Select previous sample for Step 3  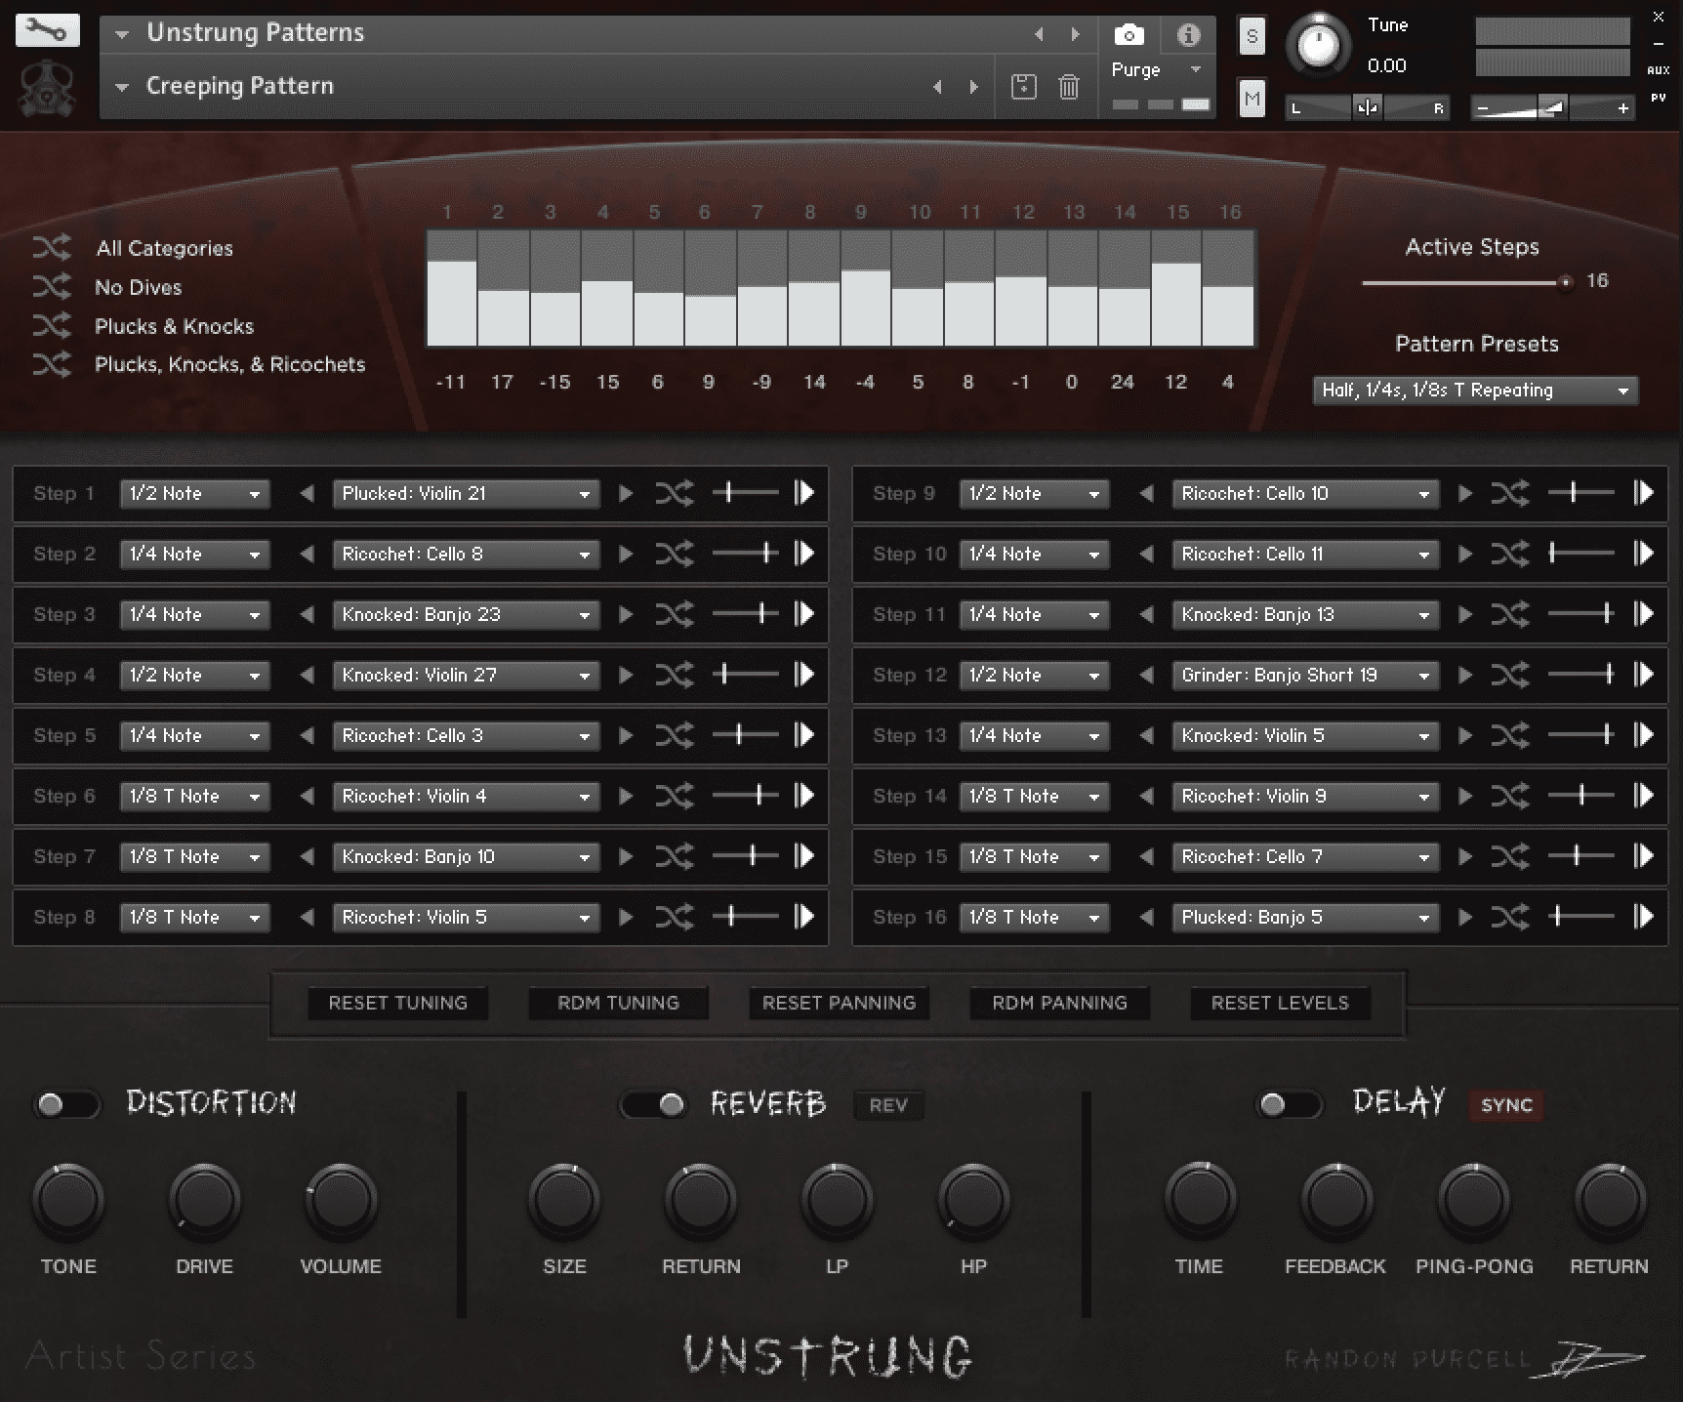coord(307,614)
